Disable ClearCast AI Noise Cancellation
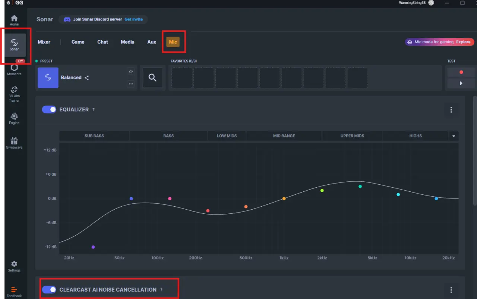This screenshot has width=477, height=299. click(x=49, y=289)
